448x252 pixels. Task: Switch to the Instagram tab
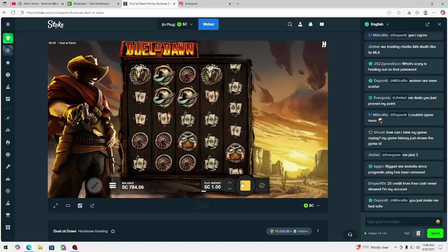pos(205,4)
